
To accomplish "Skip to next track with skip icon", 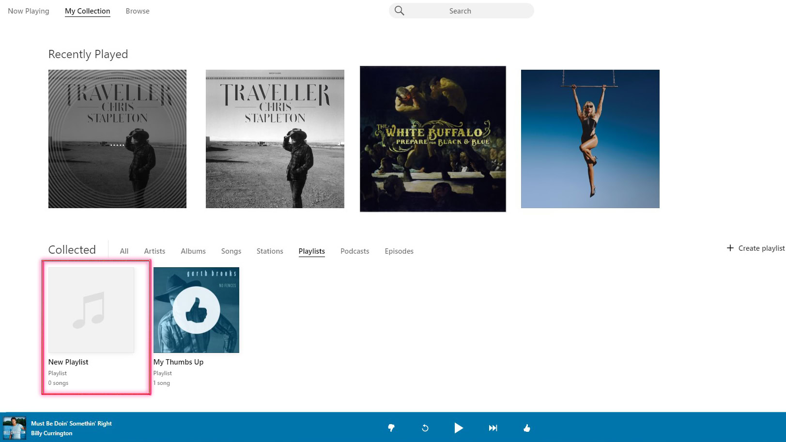I will click(493, 428).
